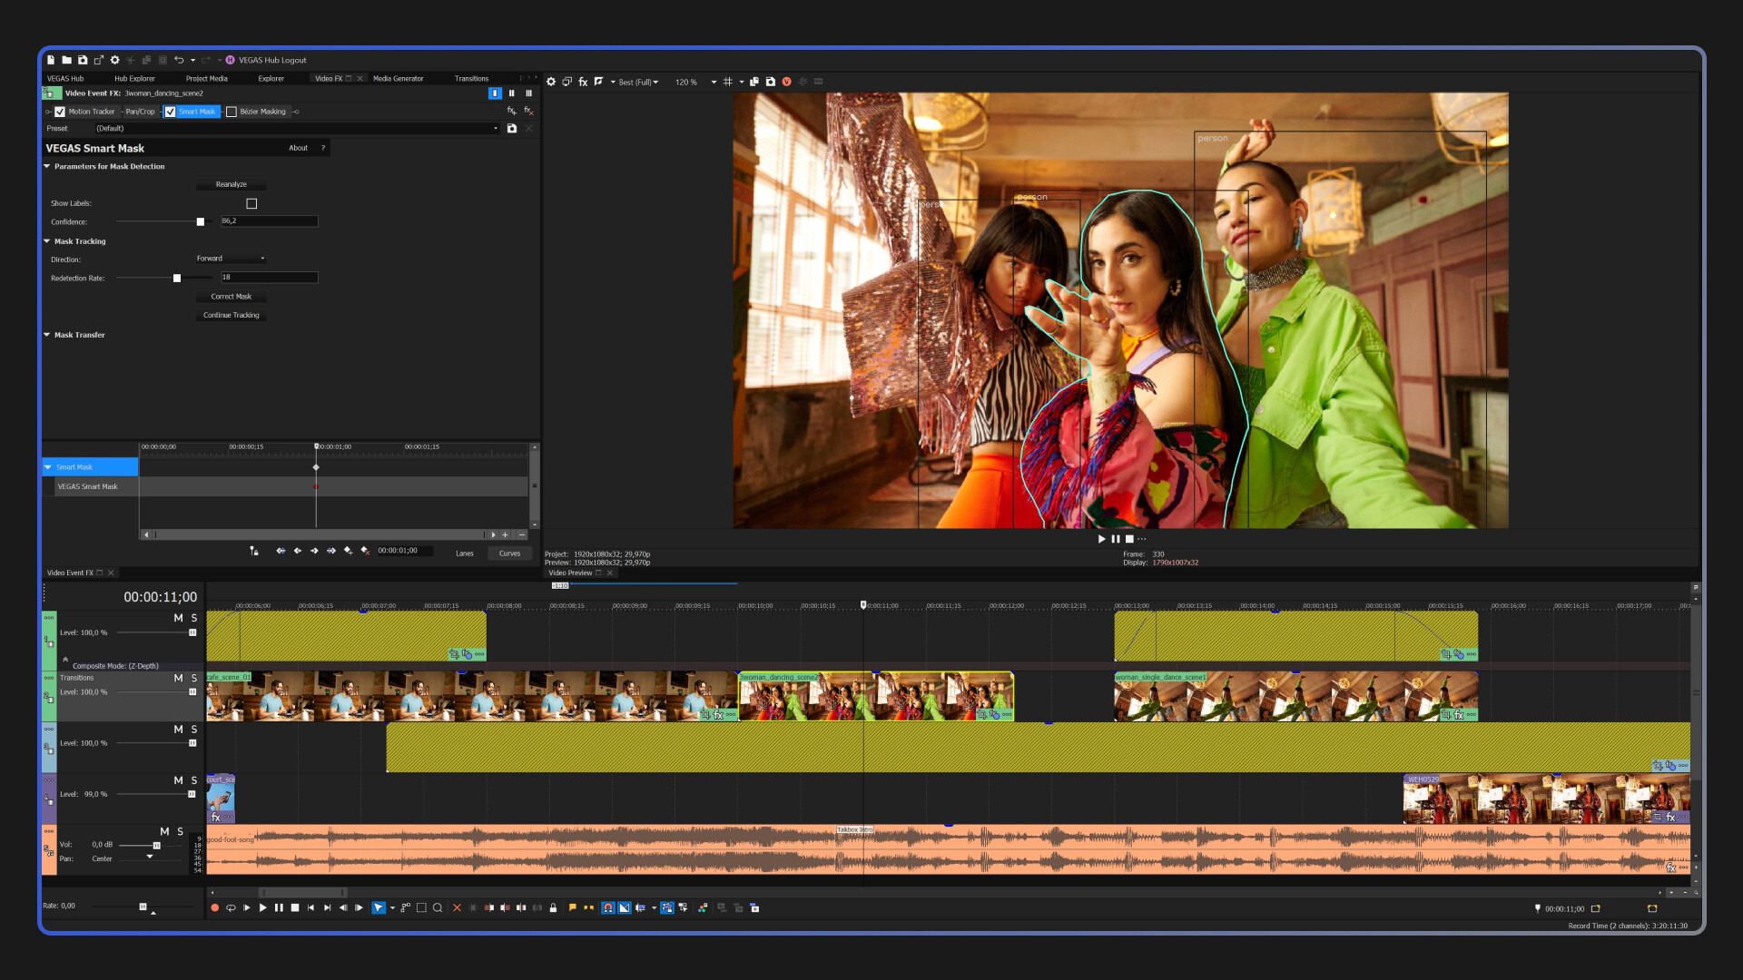
Task: Click the loop playback icon in the transport bar
Action: [231, 907]
